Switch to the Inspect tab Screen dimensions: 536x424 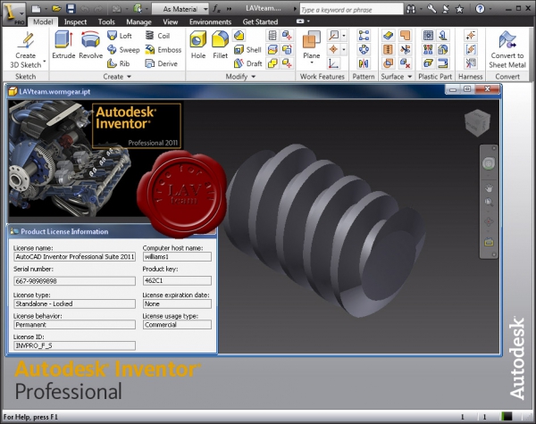coord(75,21)
